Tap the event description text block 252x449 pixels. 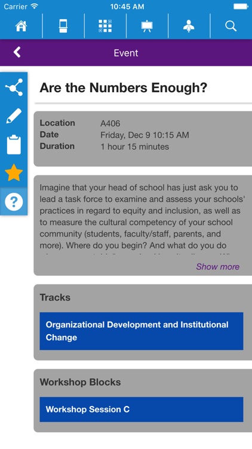142,220
